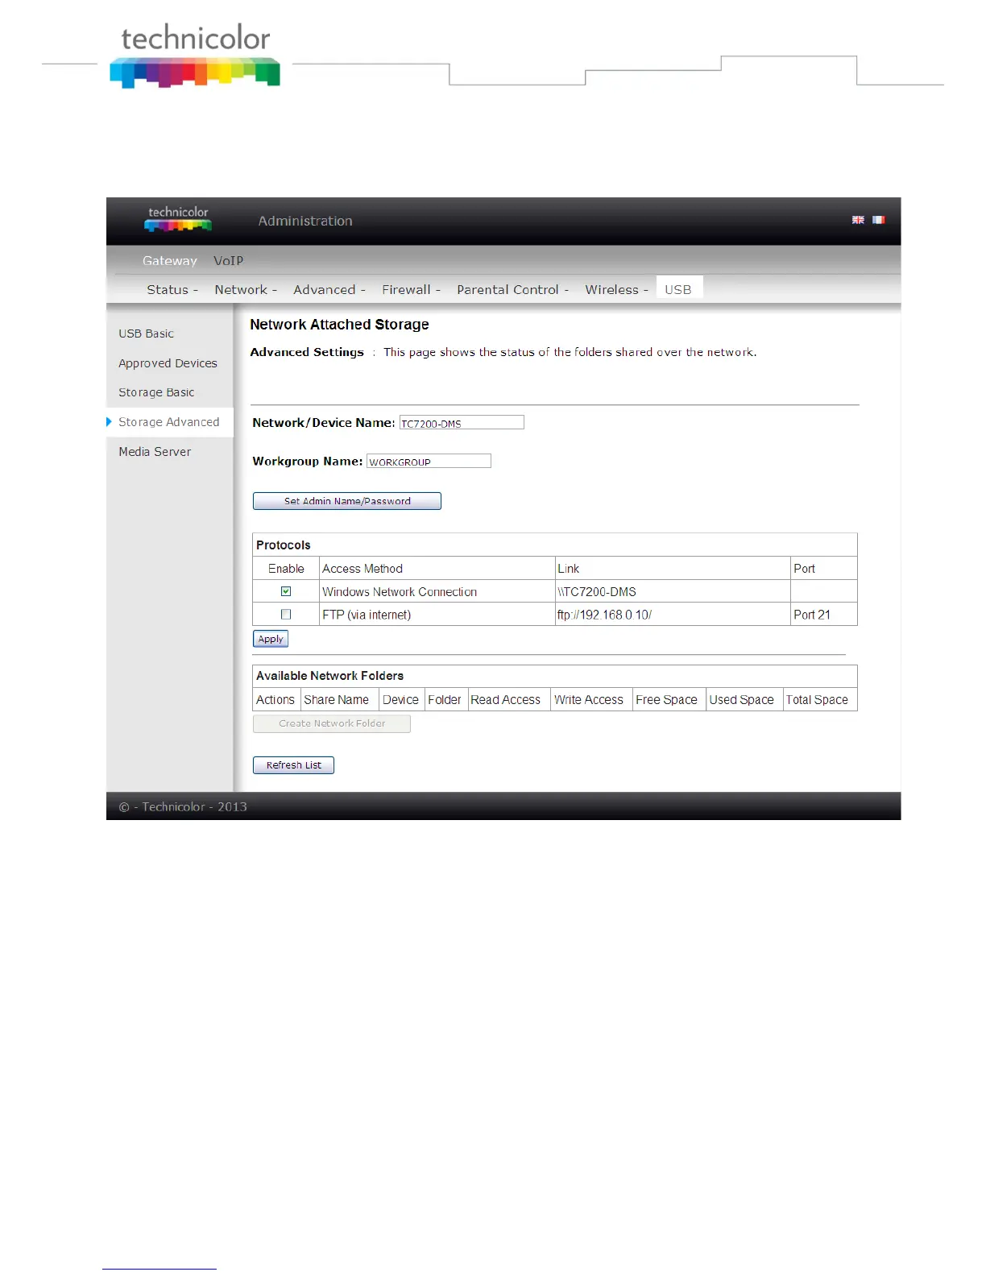Open the Wireless dropdown menu
The height and width of the screenshot is (1276, 986).
click(616, 289)
